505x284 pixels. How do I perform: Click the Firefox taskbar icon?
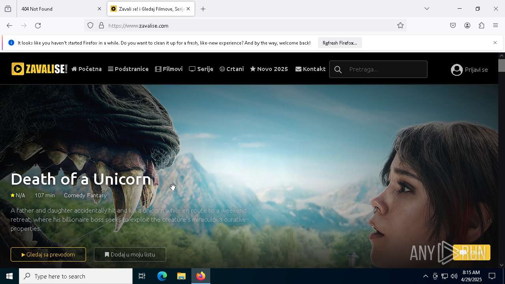[201, 276]
